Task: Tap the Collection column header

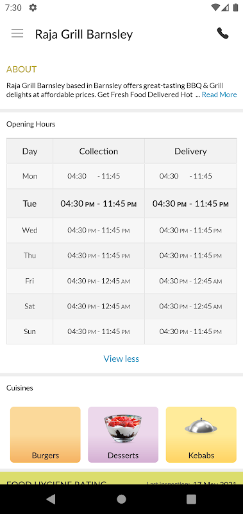Action: (99, 151)
